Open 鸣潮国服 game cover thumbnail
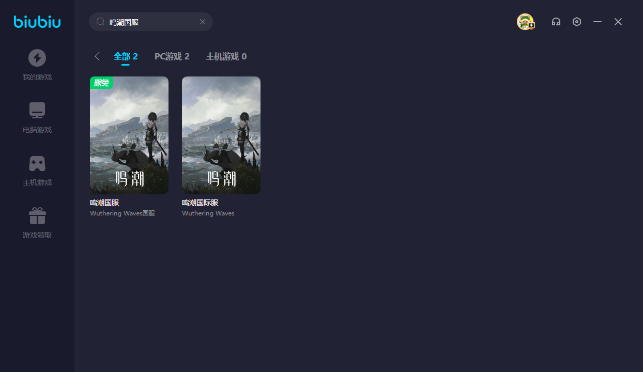 point(129,135)
